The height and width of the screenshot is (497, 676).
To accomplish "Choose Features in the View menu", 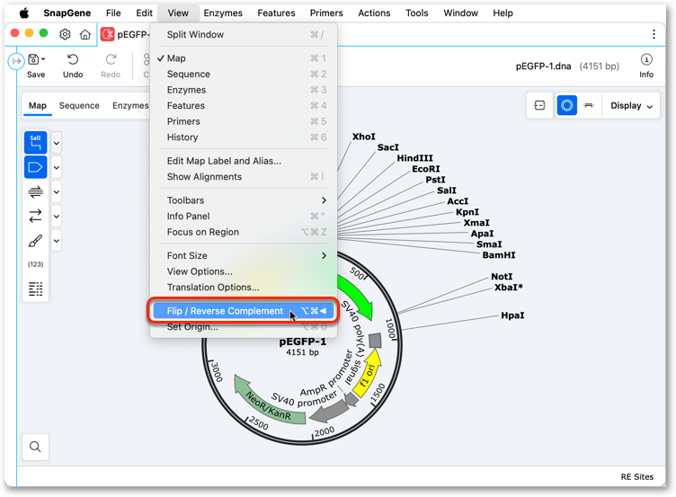I will [x=244, y=106].
